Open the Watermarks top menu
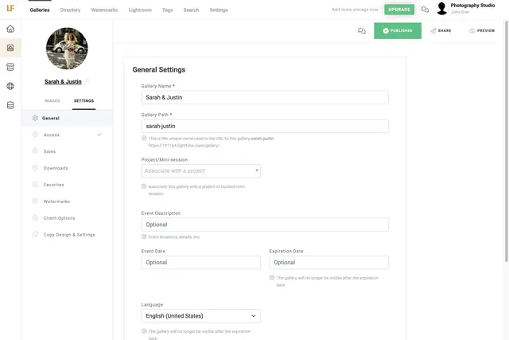 [104, 10]
